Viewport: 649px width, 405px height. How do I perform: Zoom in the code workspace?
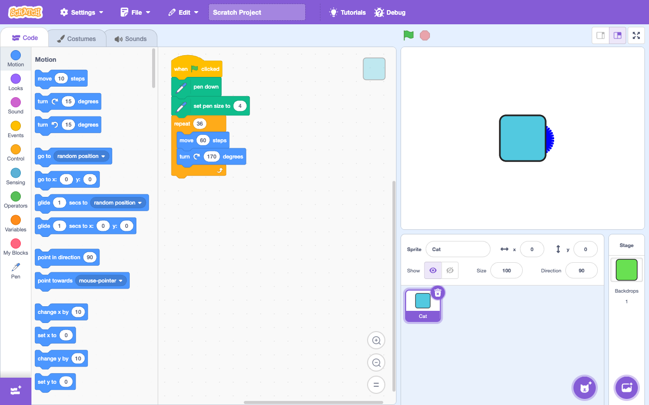tap(376, 341)
